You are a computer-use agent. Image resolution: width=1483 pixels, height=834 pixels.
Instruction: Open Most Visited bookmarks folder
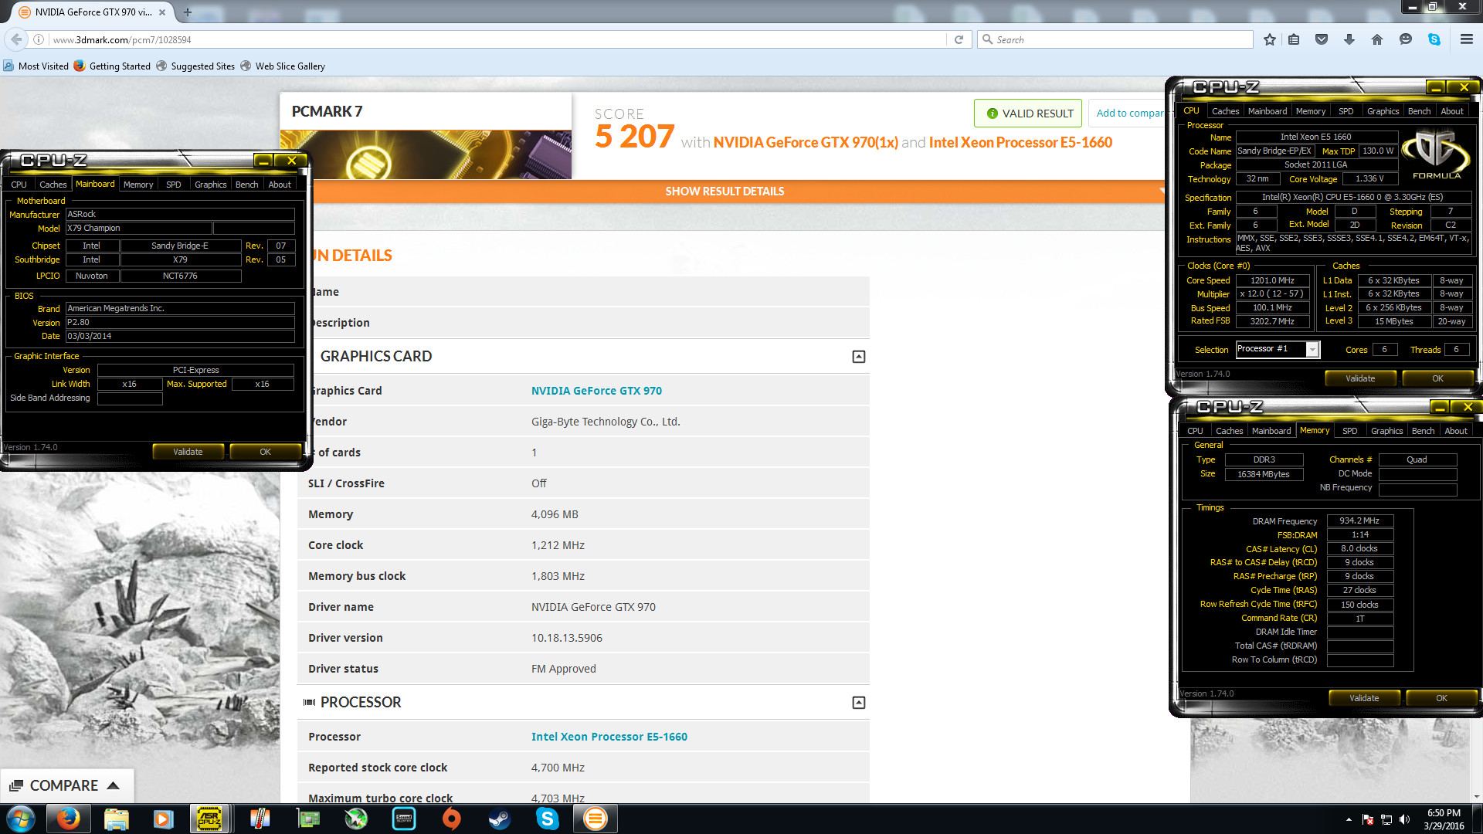(36, 66)
